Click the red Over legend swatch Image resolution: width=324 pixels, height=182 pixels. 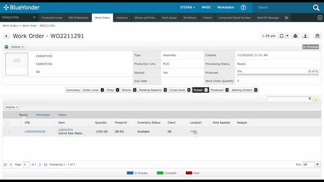(x=189, y=173)
